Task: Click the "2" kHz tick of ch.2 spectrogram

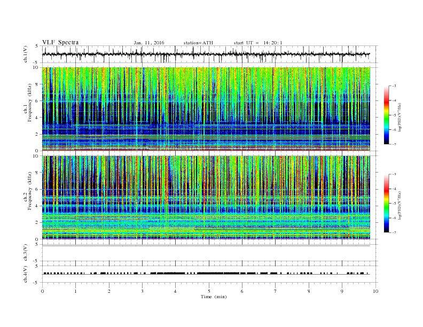Action: click(x=37, y=223)
